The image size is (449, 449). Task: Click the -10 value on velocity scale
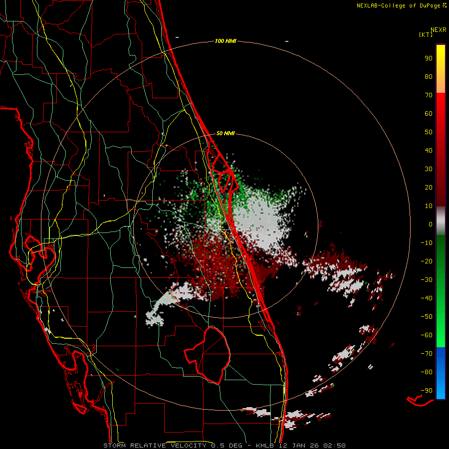point(427,243)
